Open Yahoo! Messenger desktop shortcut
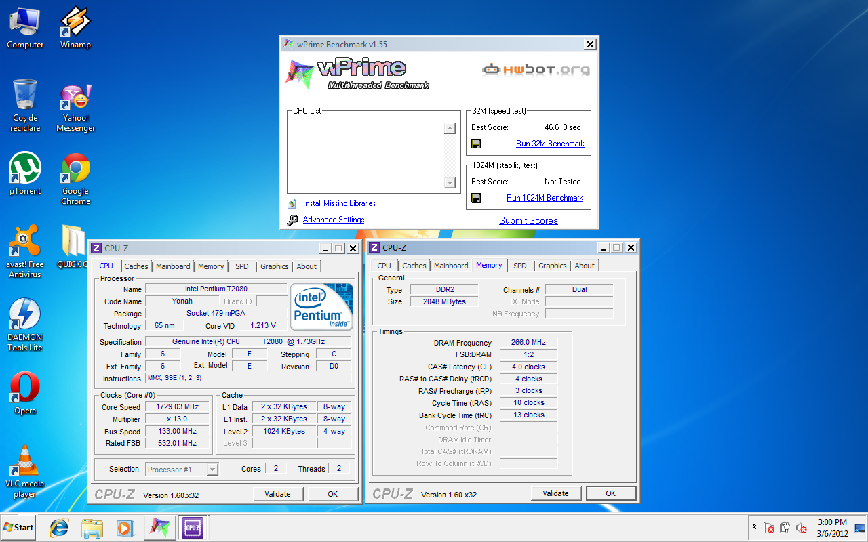The image size is (868, 542). click(x=75, y=108)
